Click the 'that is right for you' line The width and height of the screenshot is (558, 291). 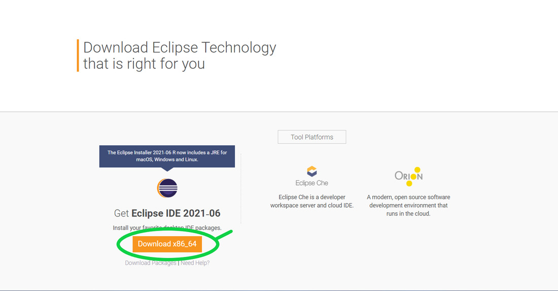click(x=144, y=64)
